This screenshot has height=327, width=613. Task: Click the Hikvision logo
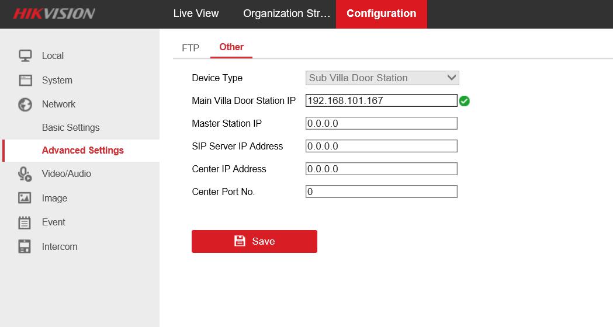click(x=54, y=13)
